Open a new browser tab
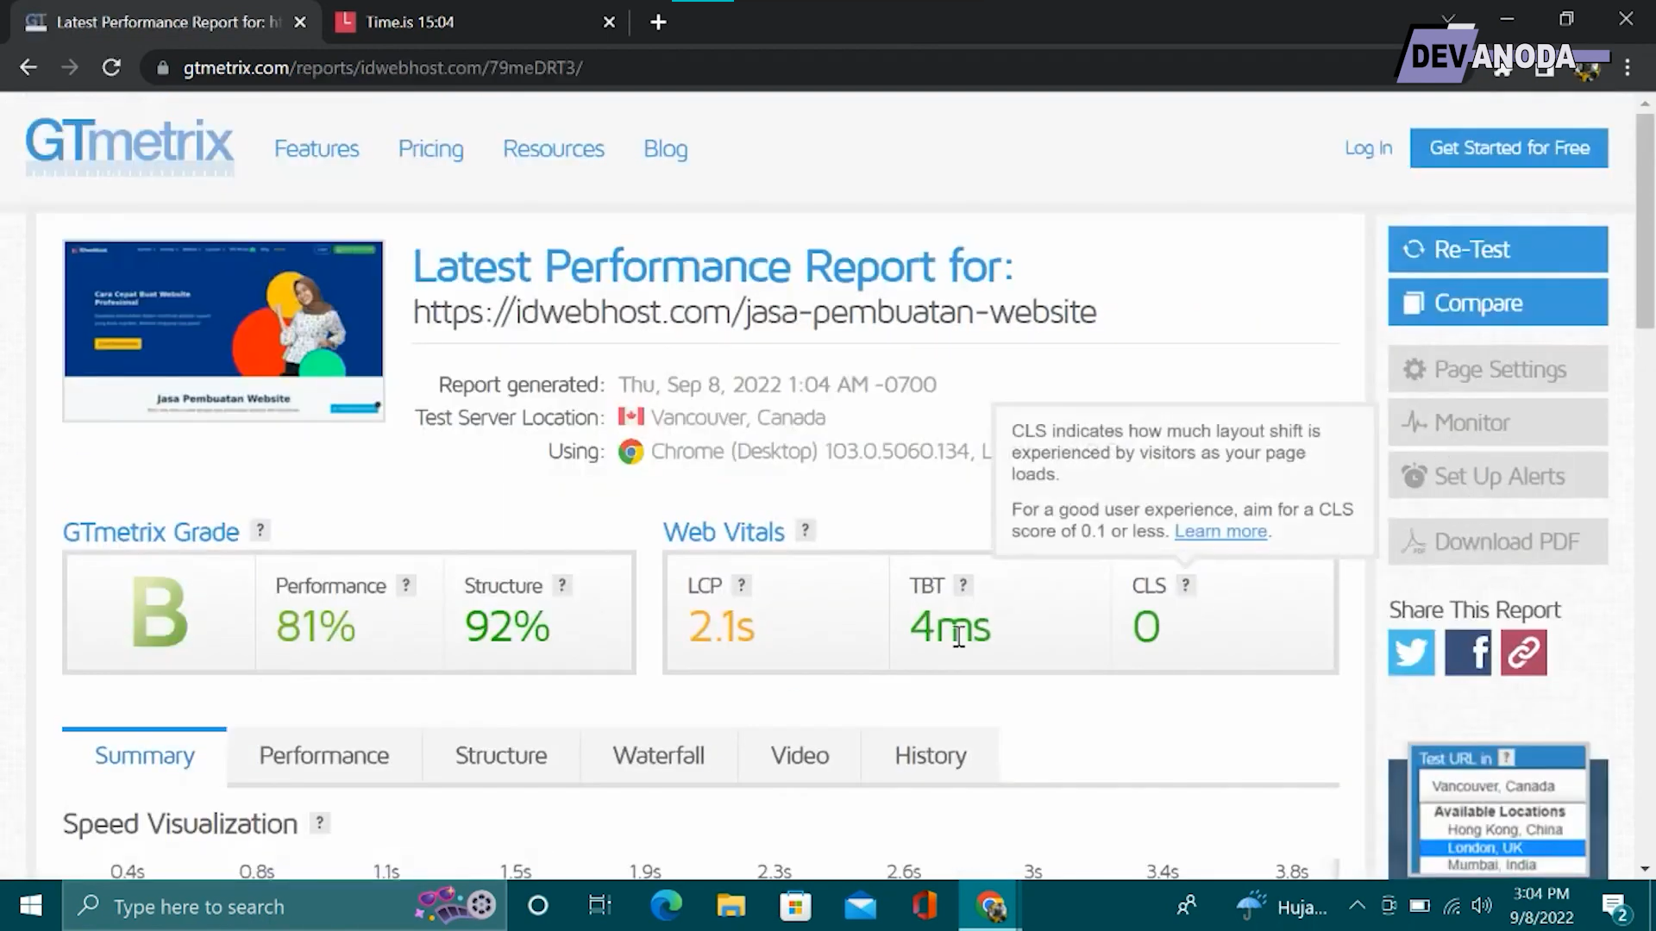 click(658, 22)
